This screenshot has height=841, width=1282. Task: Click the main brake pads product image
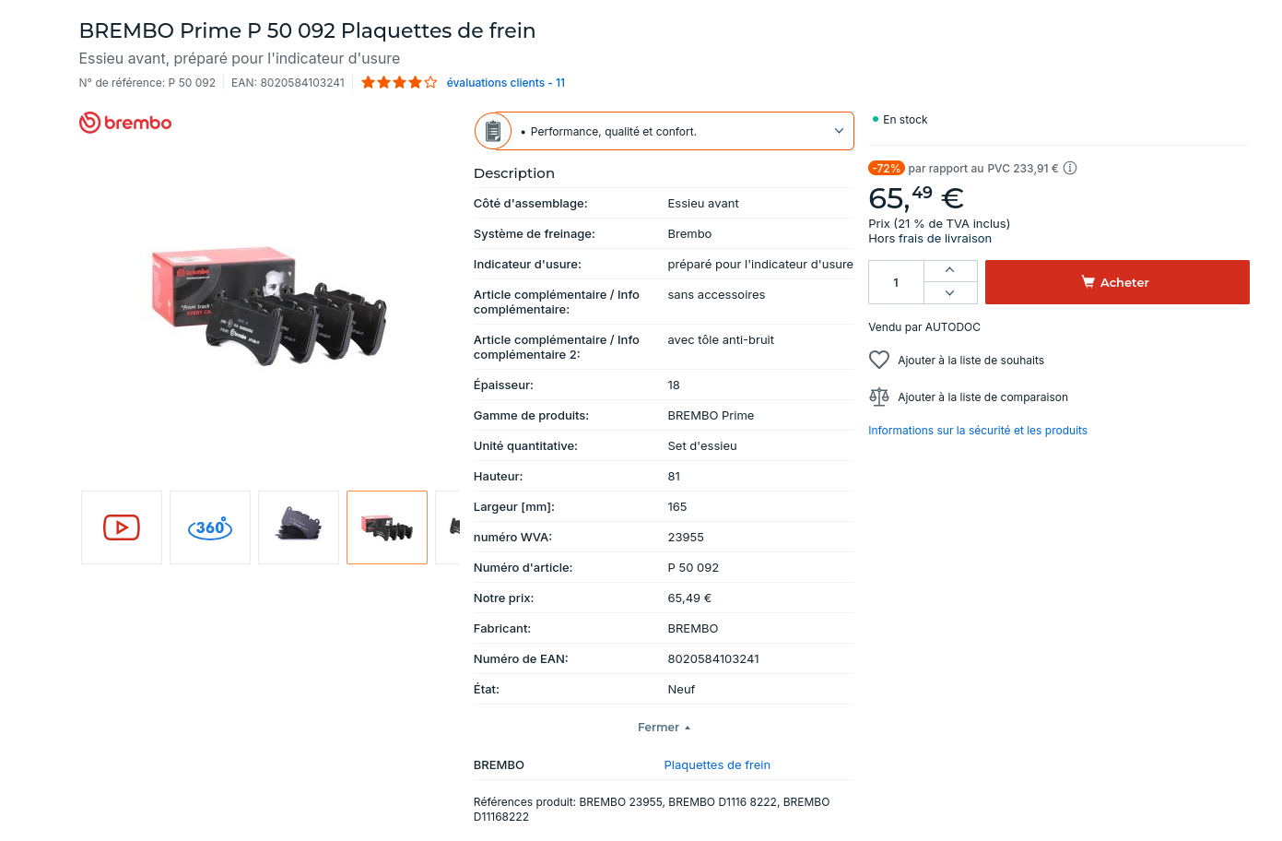(x=270, y=304)
